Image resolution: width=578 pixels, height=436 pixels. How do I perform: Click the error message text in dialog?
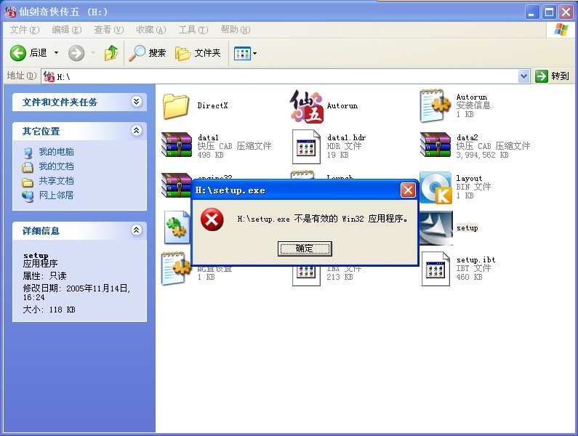[x=323, y=219]
